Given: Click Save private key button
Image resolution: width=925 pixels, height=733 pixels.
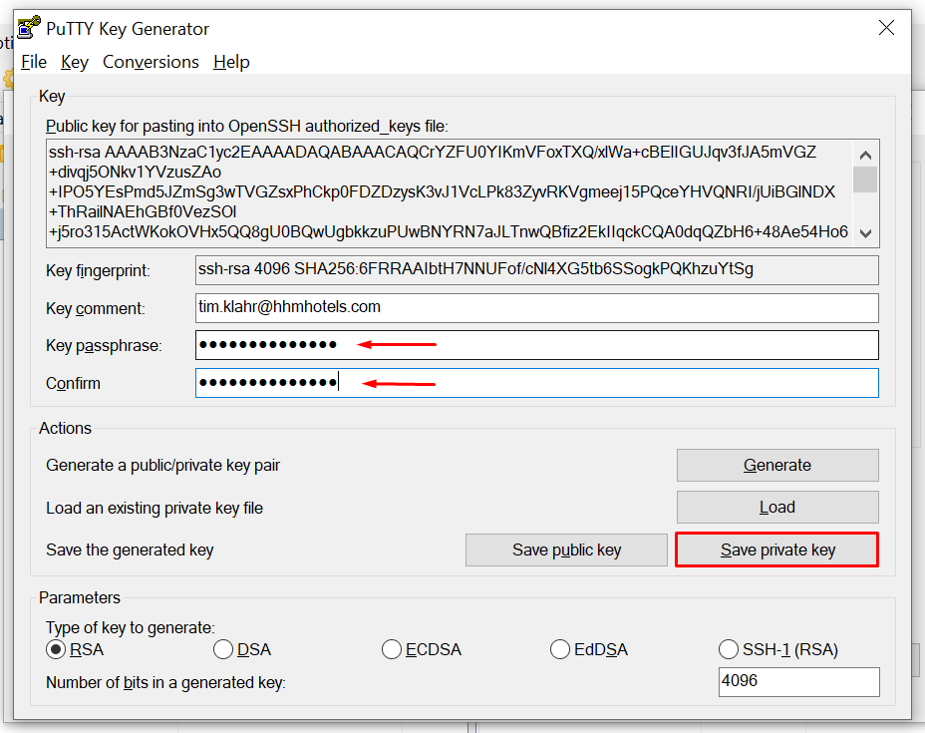Looking at the screenshot, I should pyautogui.click(x=776, y=550).
